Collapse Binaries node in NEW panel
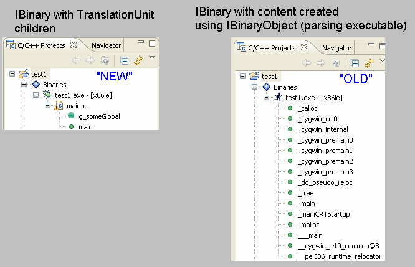This screenshot has width=415, height=267. (x=24, y=84)
